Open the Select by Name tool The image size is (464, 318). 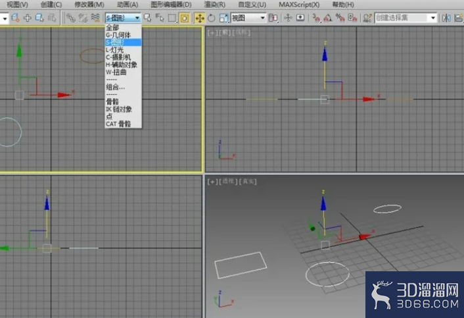point(160,18)
